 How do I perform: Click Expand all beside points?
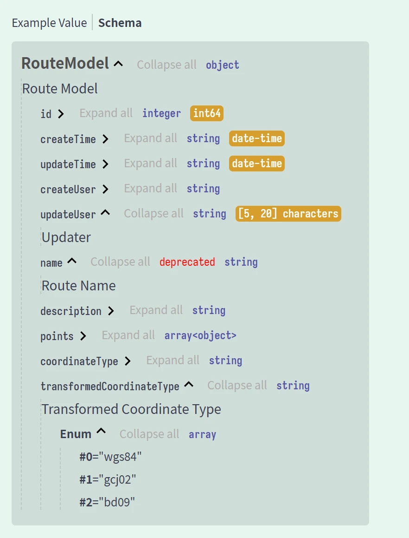tap(128, 335)
